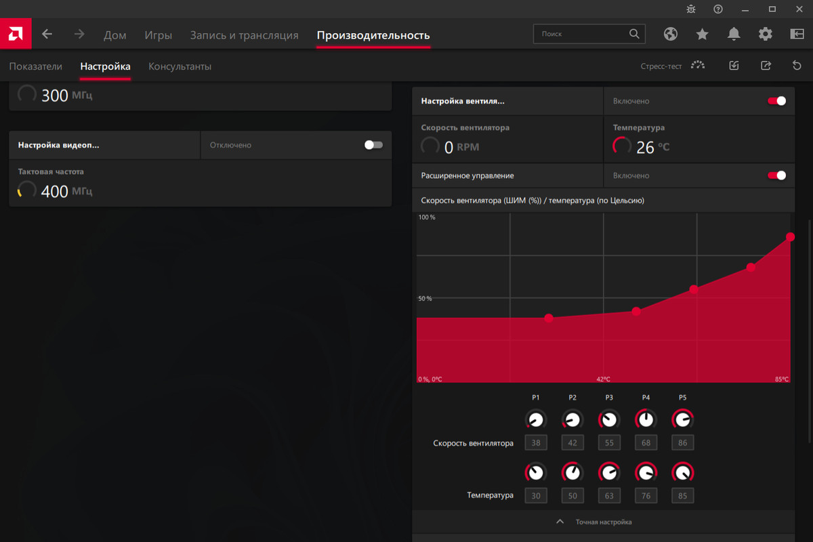Edit temperature field showing 76
Screen dimensions: 813x542
[x=646, y=496]
